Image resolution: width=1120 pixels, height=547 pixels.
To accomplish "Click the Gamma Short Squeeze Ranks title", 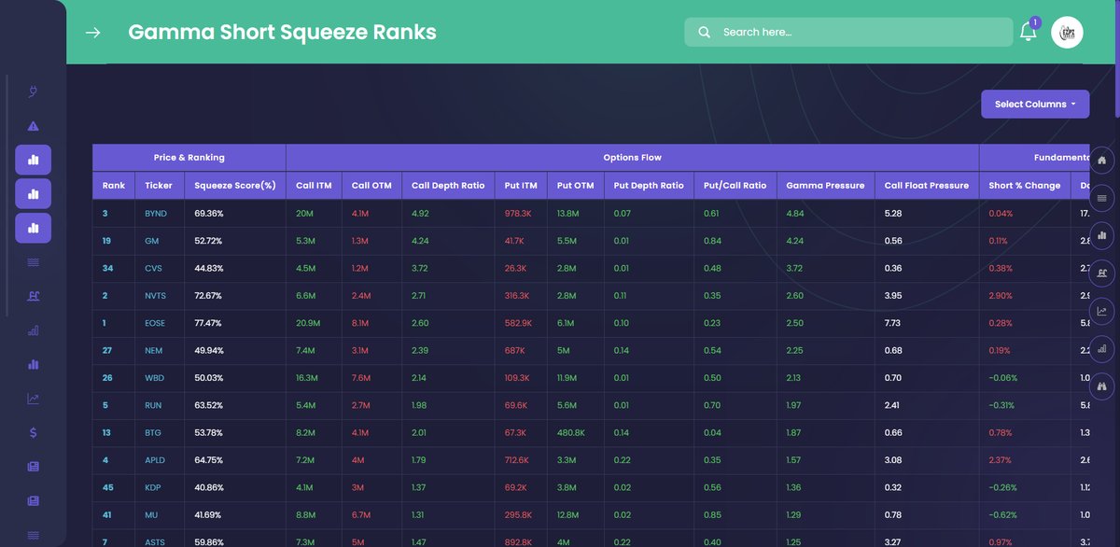I will 282,32.
